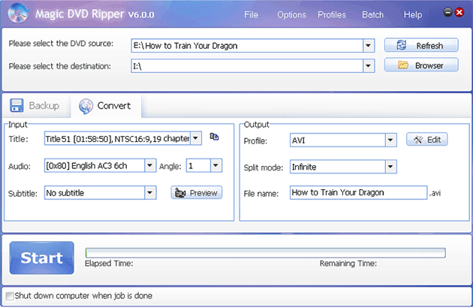
Task: Click the Magic DVD Ripper disc logo
Action: pyautogui.click(x=20, y=13)
